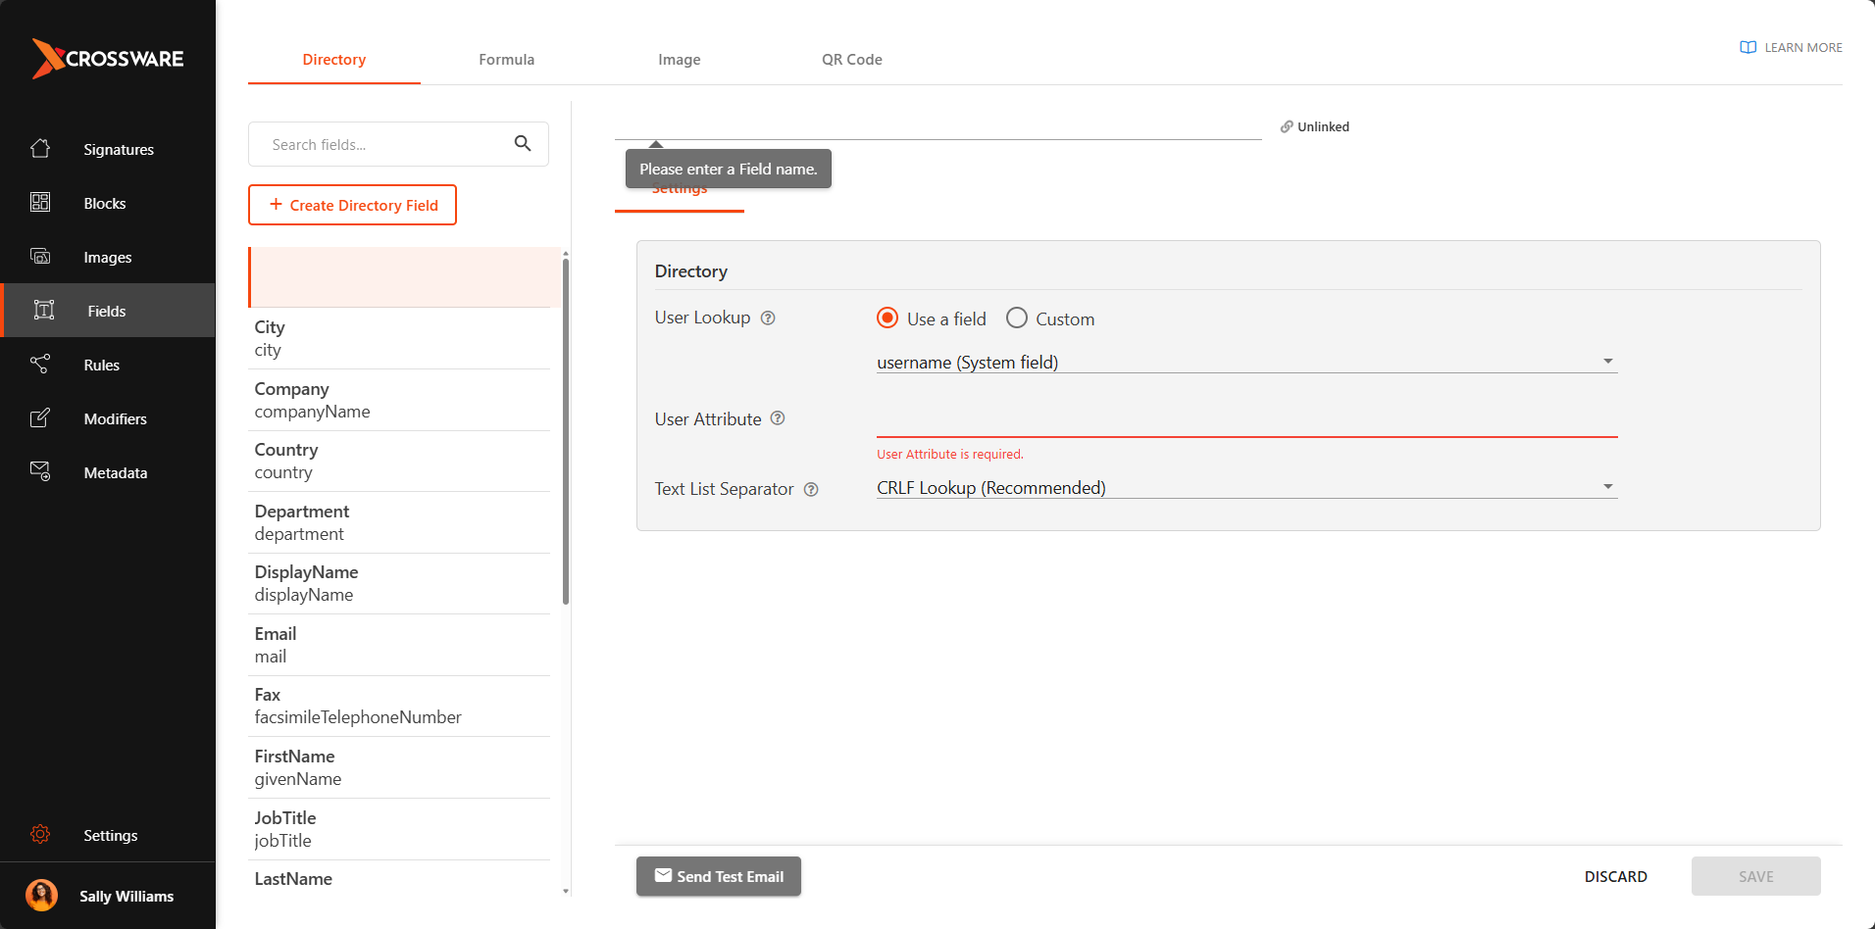The image size is (1875, 929).
Task: Click help icon beside User Lookup
Action: tap(768, 318)
